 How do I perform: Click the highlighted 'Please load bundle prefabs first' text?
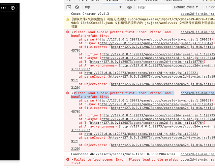123,95
